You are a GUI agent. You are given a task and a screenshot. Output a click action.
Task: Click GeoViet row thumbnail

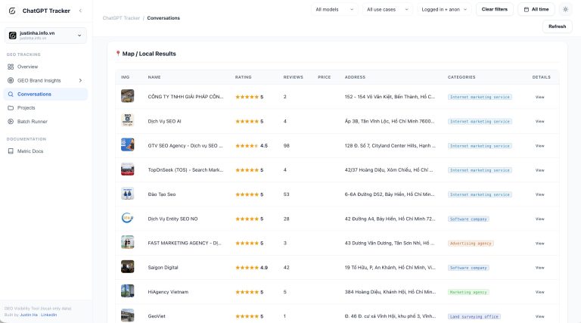pos(127,315)
